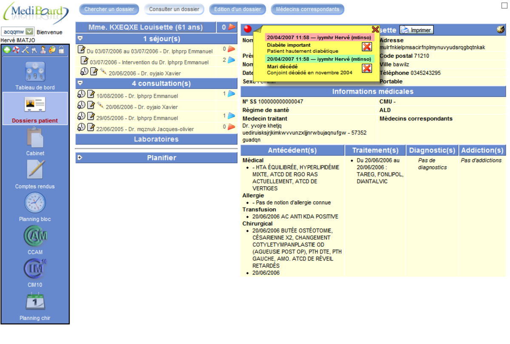The image size is (510, 344).
Task: Click the 'Pas d'addictions' text
Action: [481, 160]
